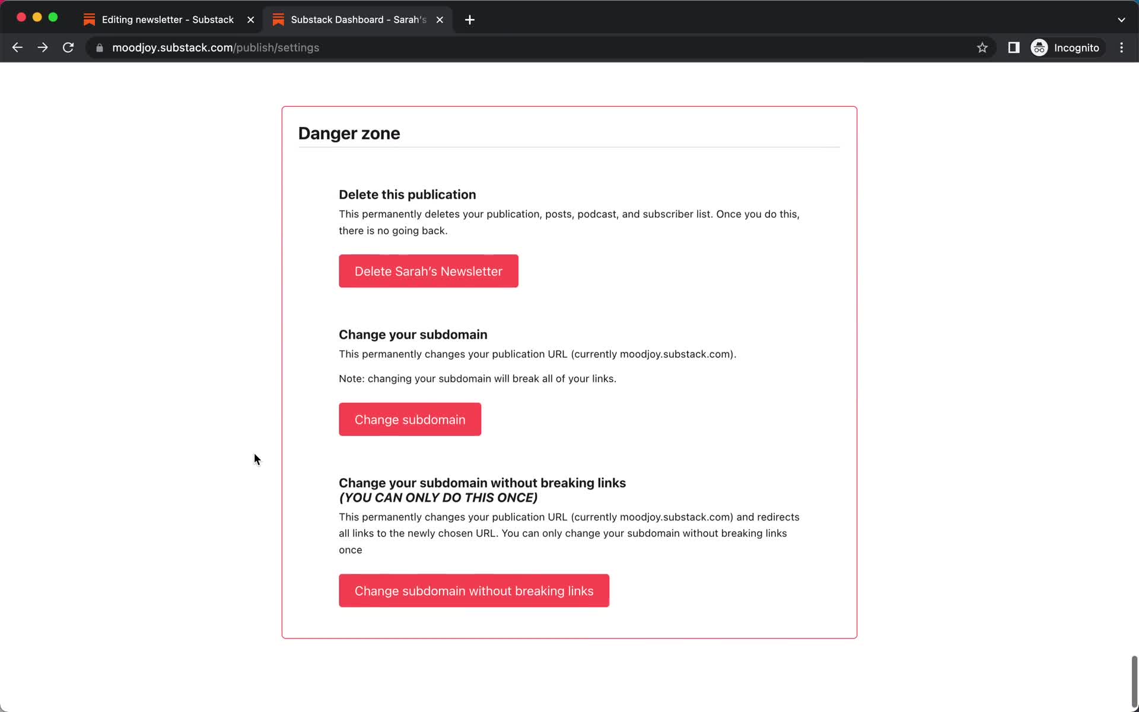Click the Delete Sarah's Newsletter button

click(428, 271)
